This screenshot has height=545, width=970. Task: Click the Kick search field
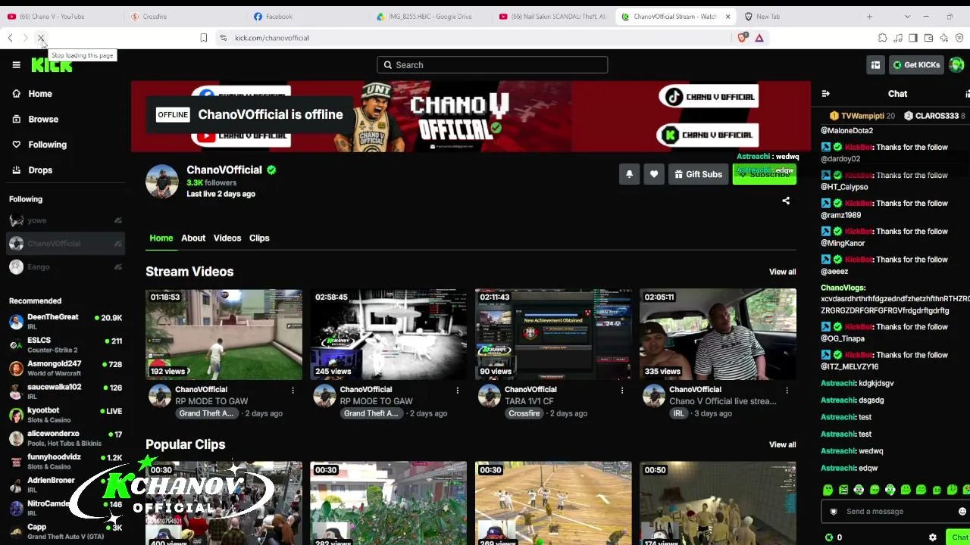point(493,65)
